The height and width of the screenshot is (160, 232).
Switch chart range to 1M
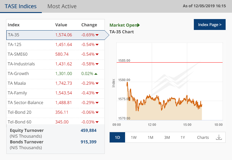(150, 137)
